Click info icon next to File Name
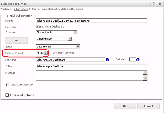164x113 pixels. pyautogui.click(x=107, y=60)
